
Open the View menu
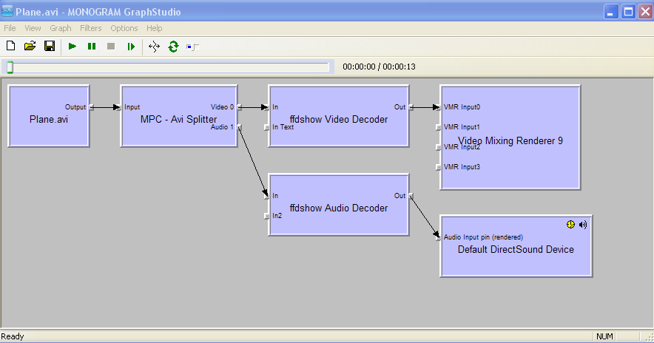point(33,28)
